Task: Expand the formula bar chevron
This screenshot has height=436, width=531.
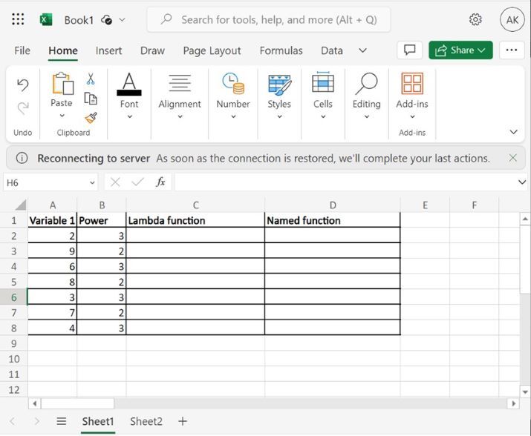Action: tap(523, 182)
